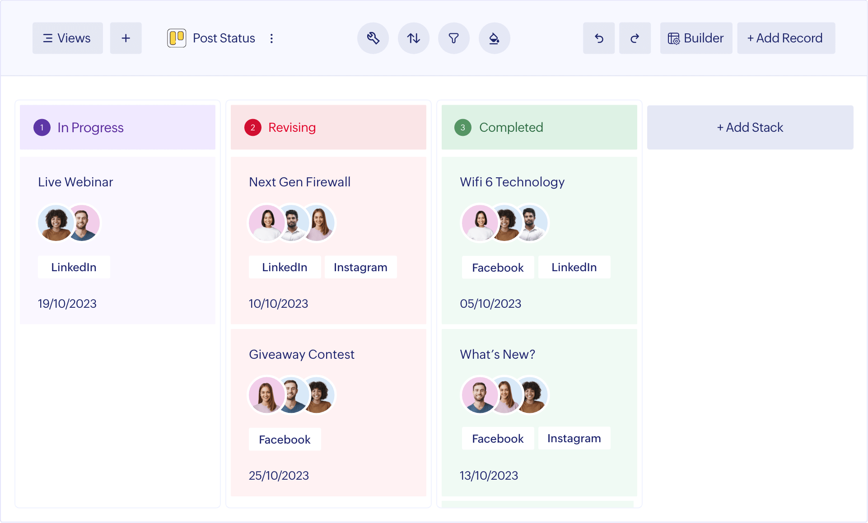Click the plus button beside Views
The width and height of the screenshot is (868, 523).
126,38
